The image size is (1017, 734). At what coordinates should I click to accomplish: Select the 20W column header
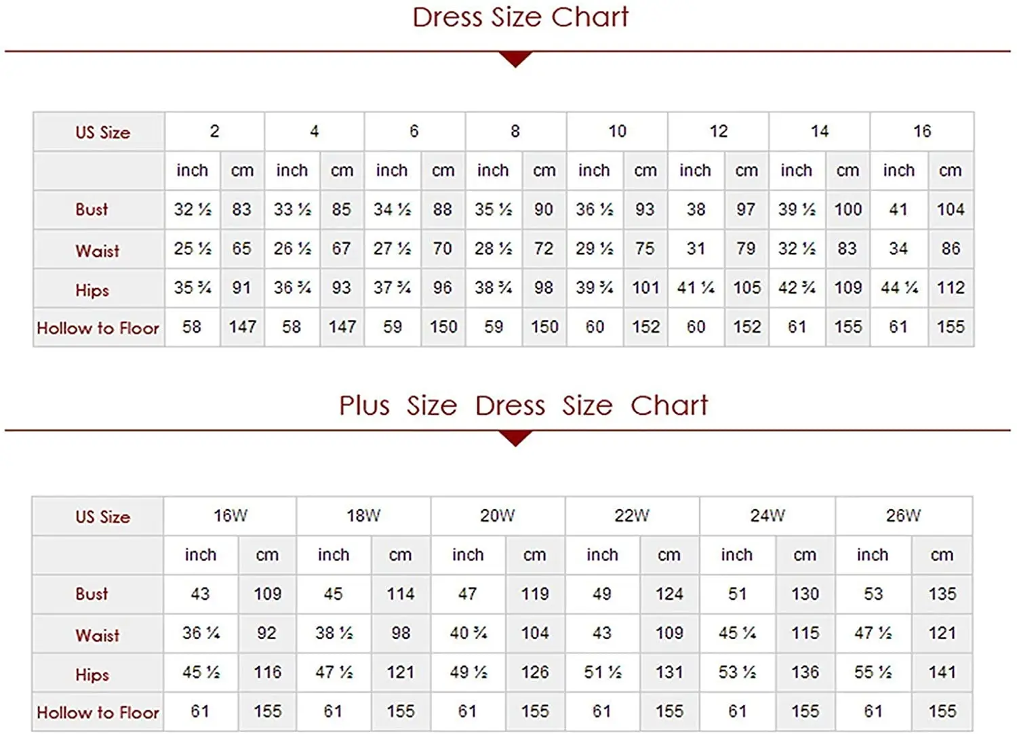[x=498, y=516]
